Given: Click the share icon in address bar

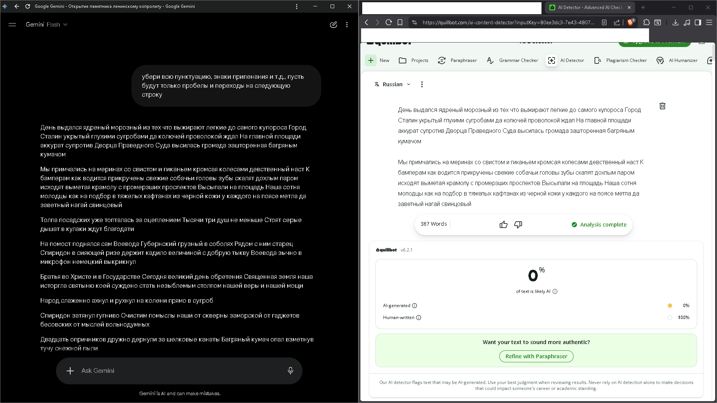Looking at the screenshot, I should [x=617, y=22].
